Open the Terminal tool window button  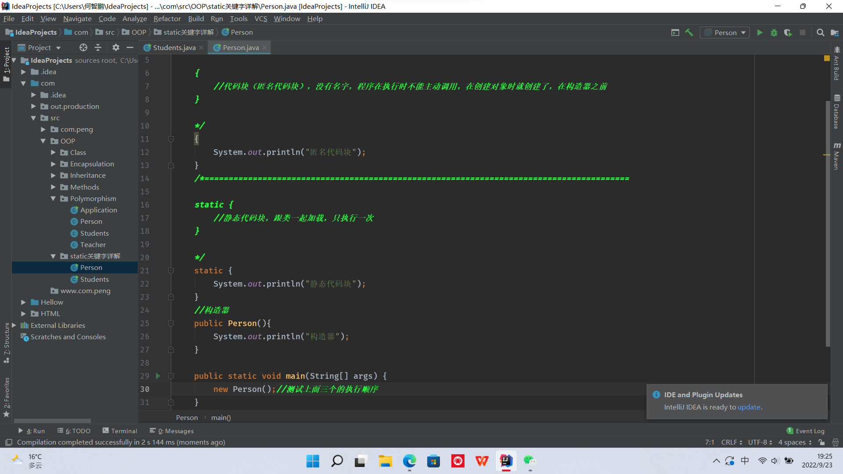coord(120,431)
